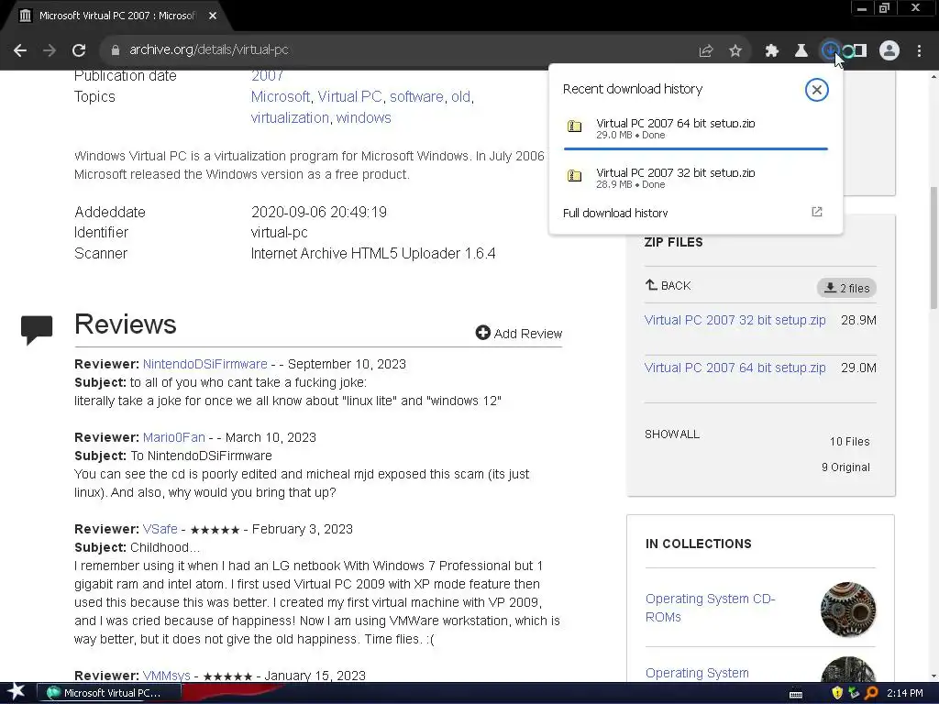Click SHOW ALL download options
Viewport: 939px width, 704px height.
click(x=672, y=434)
